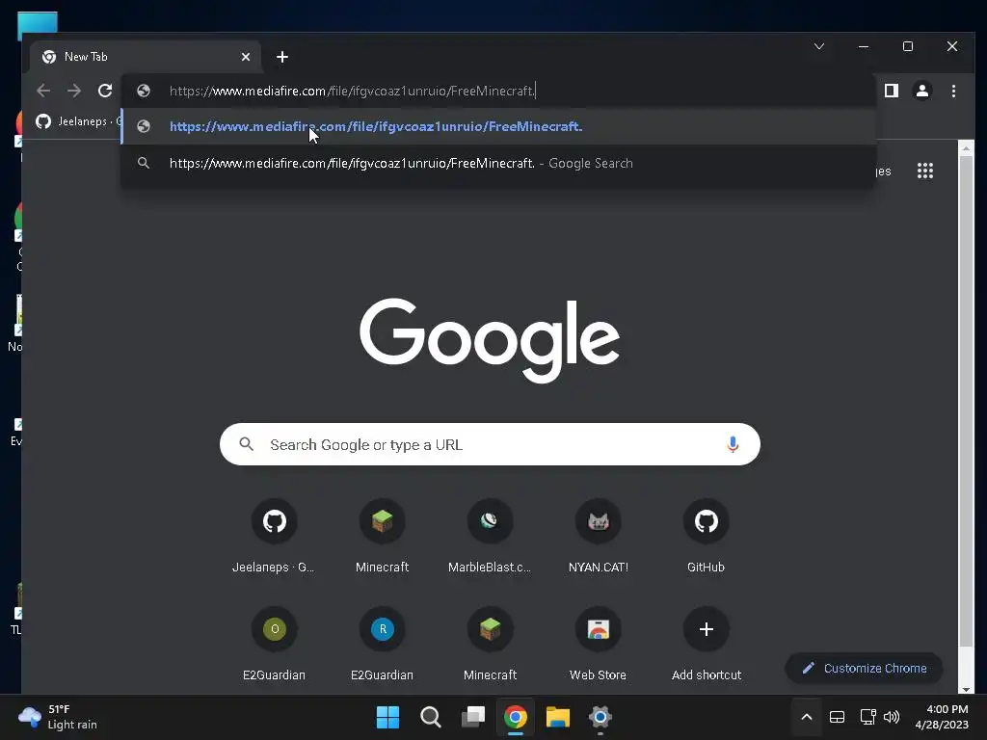Open Chrome three-dot menu
Screen dimensions: 987x740
point(953,91)
